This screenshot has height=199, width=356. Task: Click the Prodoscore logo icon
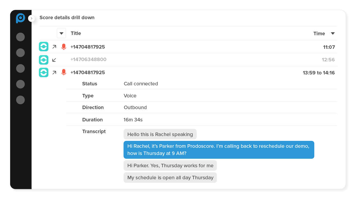[20, 18]
